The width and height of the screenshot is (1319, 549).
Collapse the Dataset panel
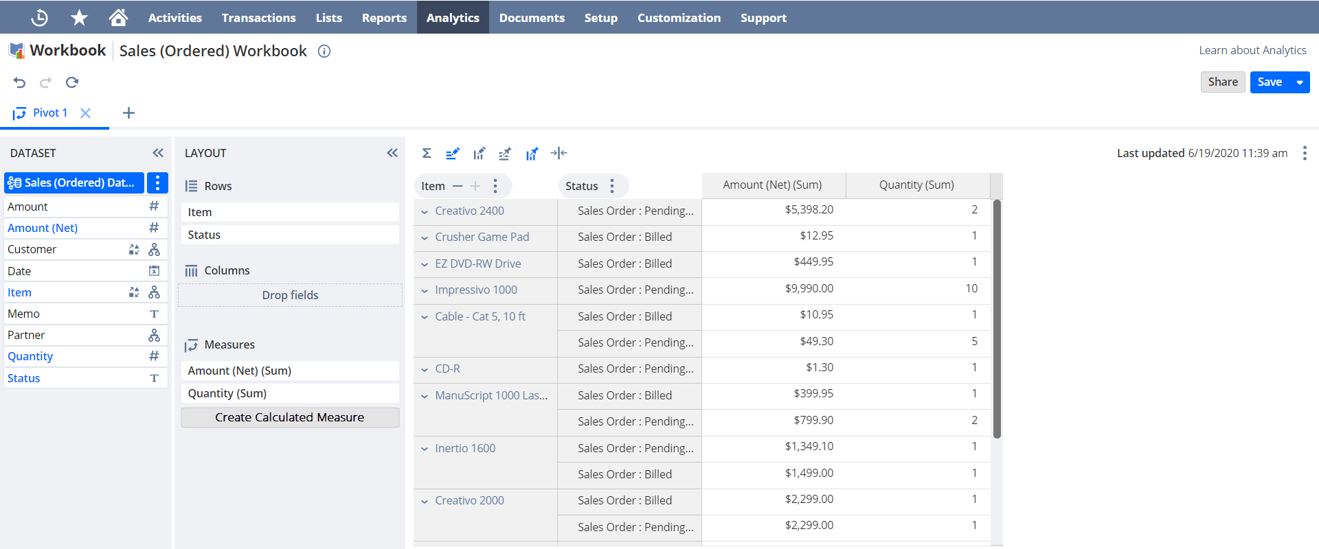click(158, 153)
